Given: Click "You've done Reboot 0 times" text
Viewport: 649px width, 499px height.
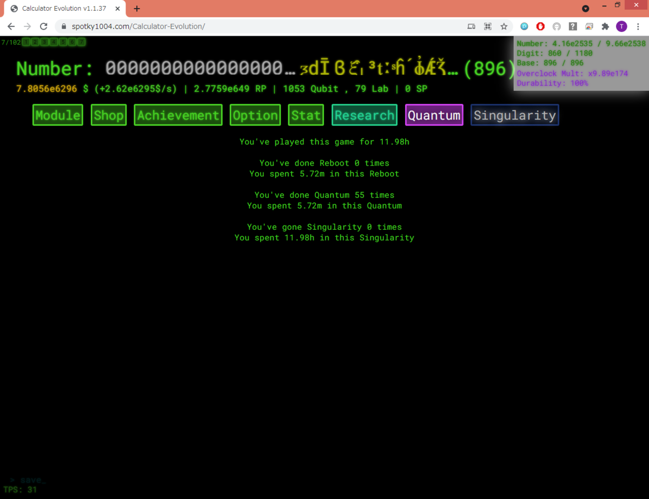Looking at the screenshot, I should [325, 163].
